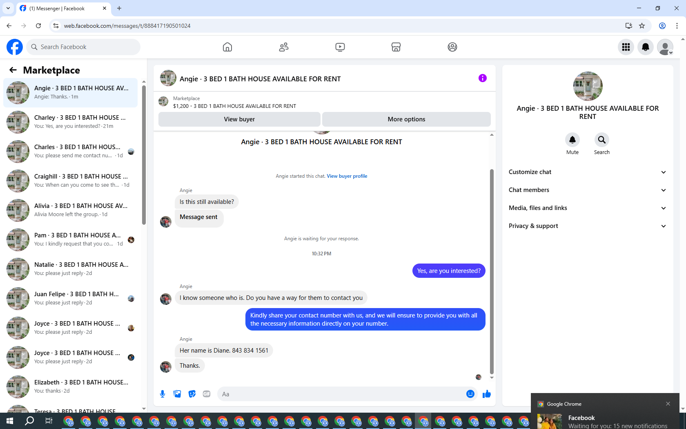Viewport: 686px width, 429px height.
Task: Attach a photo with the image icon
Action: 177,394
